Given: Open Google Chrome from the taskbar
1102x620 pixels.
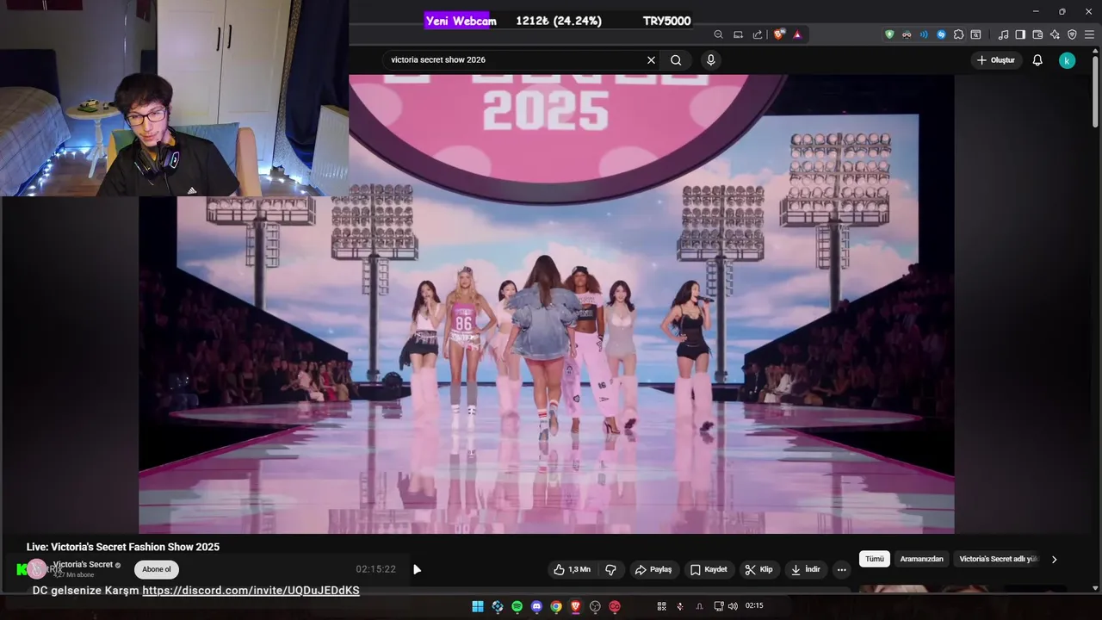Looking at the screenshot, I should pos(556,606).
